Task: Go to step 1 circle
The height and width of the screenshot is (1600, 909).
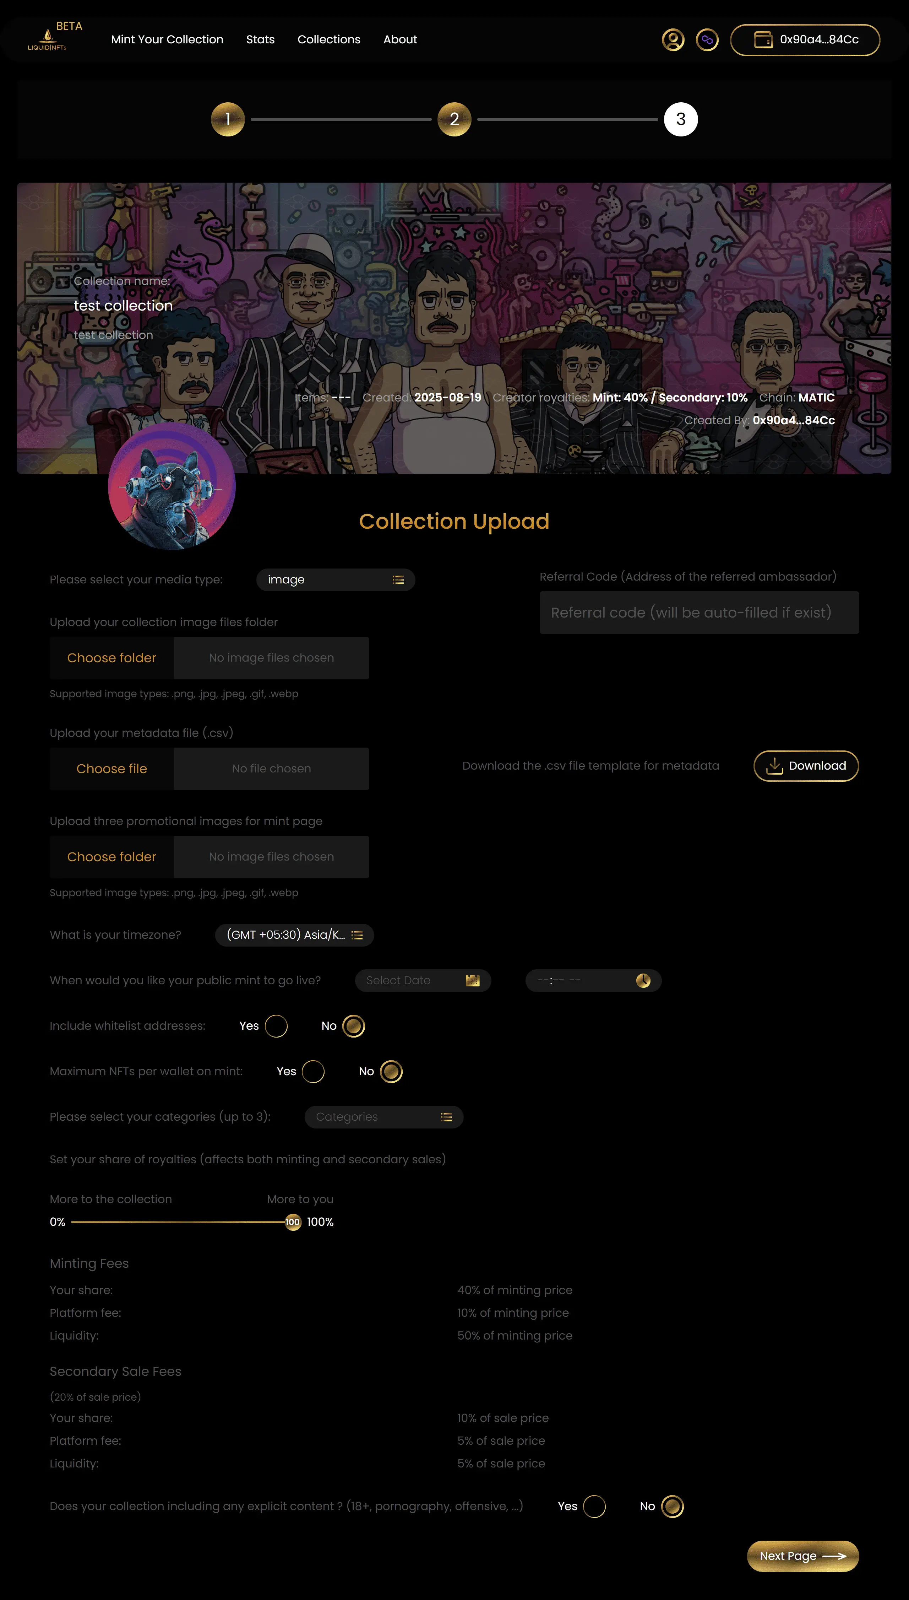Action: coord(228,119)
